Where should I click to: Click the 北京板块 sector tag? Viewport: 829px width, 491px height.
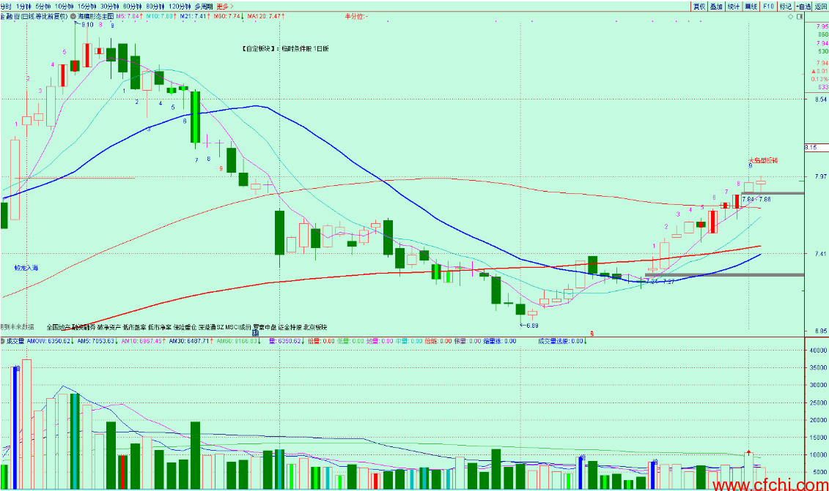click(x=315, y=327)
